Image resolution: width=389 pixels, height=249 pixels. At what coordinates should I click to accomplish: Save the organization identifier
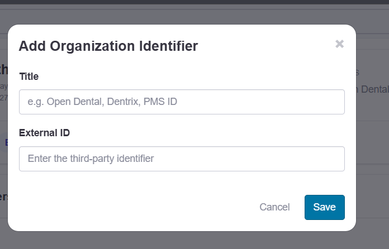pos(325,207)
